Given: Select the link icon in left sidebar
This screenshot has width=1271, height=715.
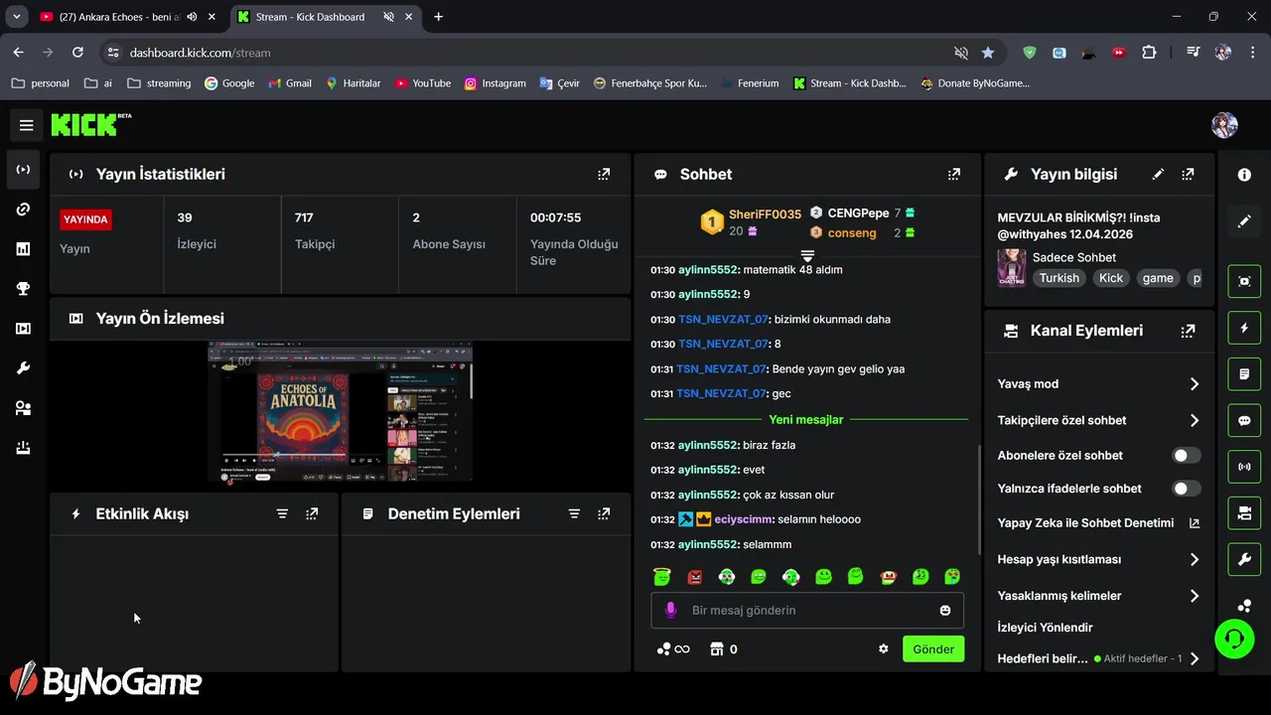Looking at the screenshot, I should [x=23, y=210].
